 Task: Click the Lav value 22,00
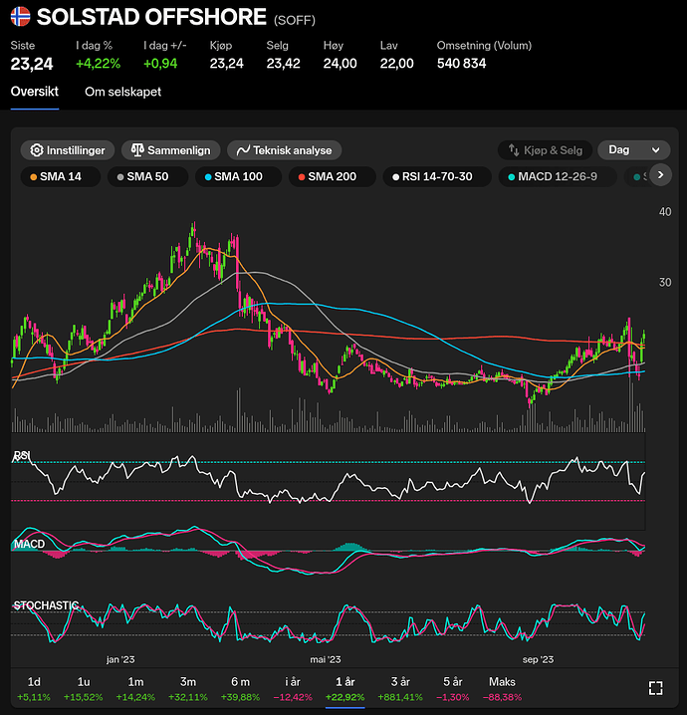396,64
